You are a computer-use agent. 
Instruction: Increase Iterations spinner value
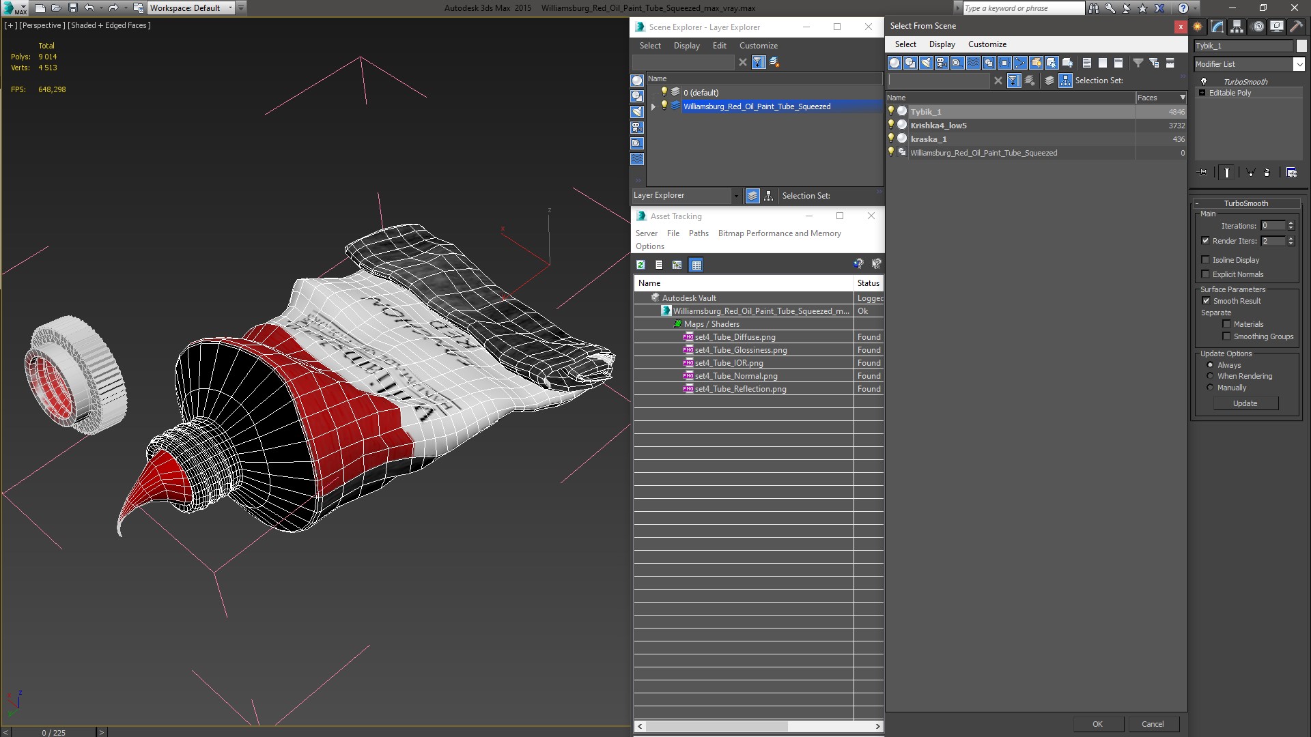1291,223
